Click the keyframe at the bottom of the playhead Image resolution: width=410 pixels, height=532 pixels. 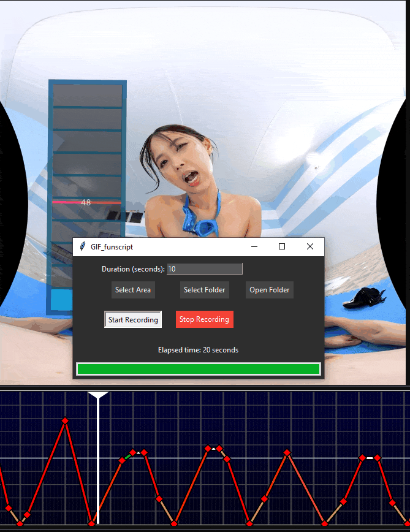(91, 523)
